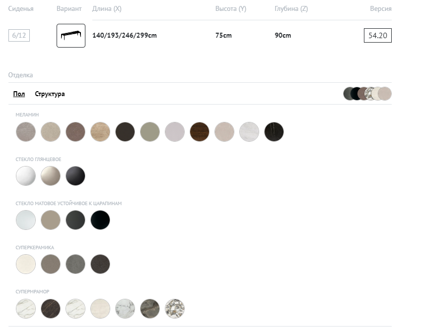The image size is (421, 330).
Task: Switch to the Структура tab
Action: point(50,94)
